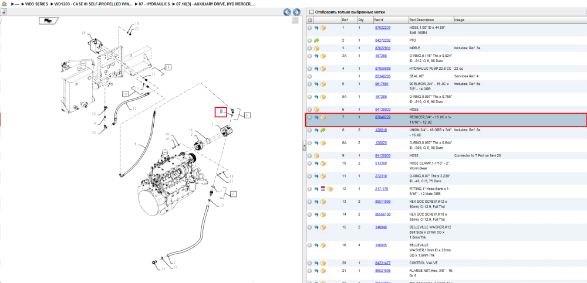
Task: Click the plus icon in the SEAL KIT row
Action: point(309,76)
